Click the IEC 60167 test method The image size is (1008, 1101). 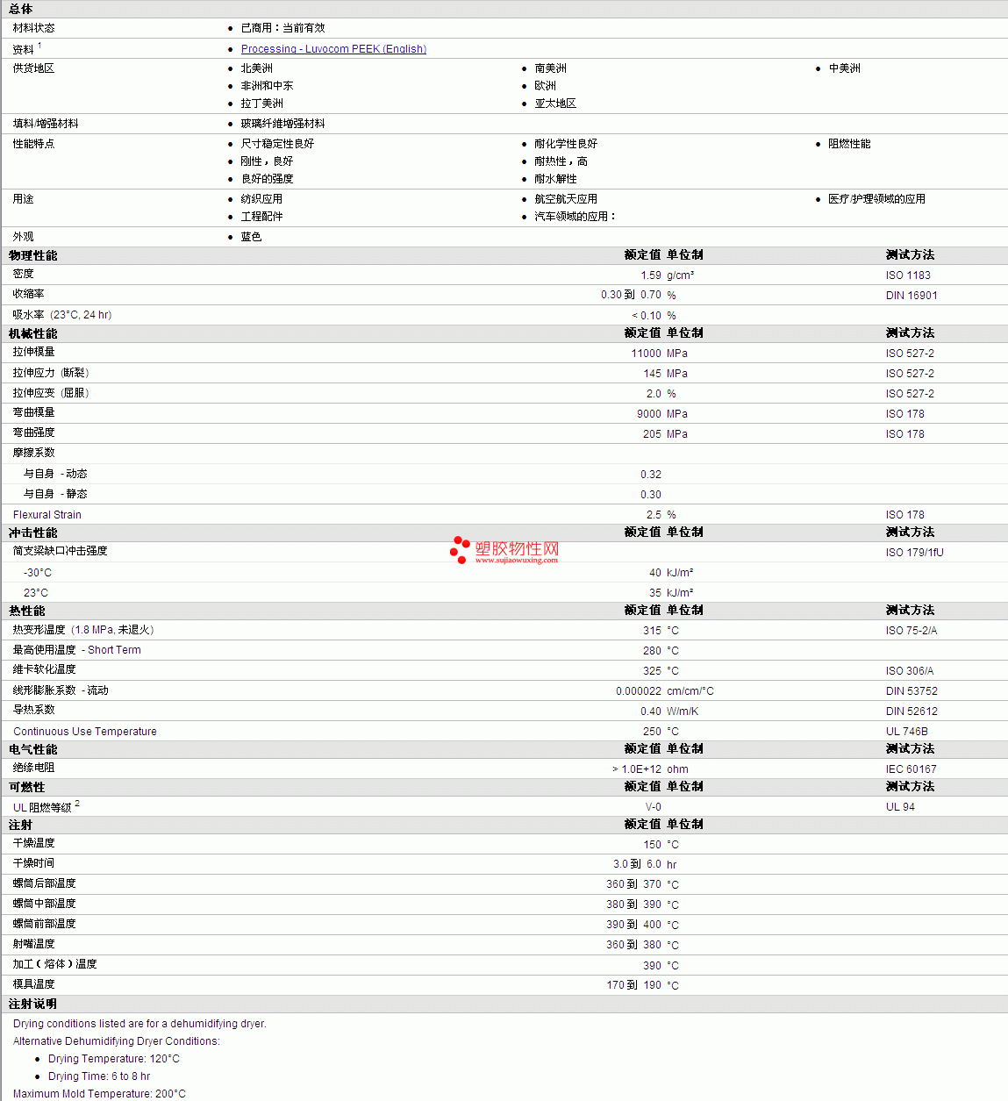(911, 769)
